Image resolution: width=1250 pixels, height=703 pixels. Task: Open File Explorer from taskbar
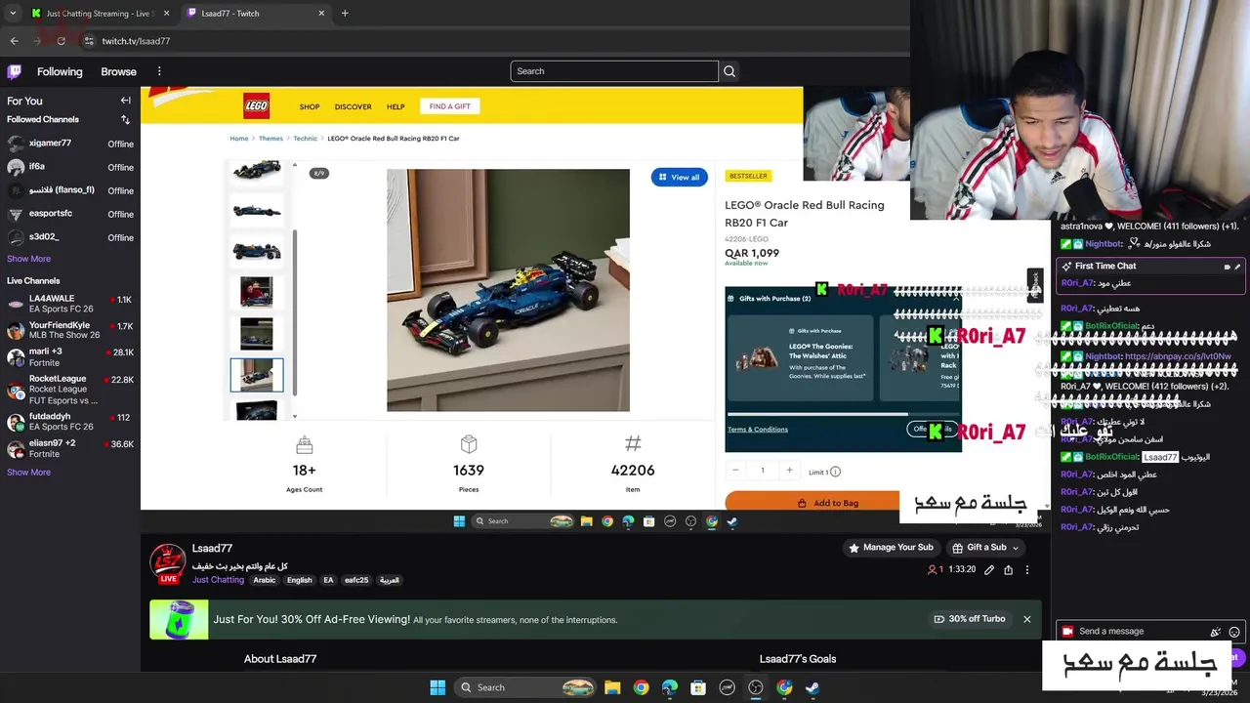612,687
